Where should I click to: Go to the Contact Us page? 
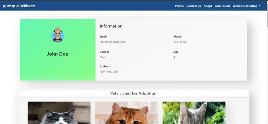[194, 6]
